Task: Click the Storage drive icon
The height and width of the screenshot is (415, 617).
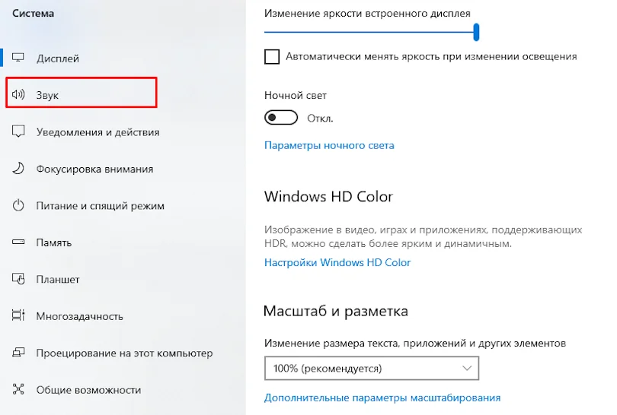Action: point(18,242)
